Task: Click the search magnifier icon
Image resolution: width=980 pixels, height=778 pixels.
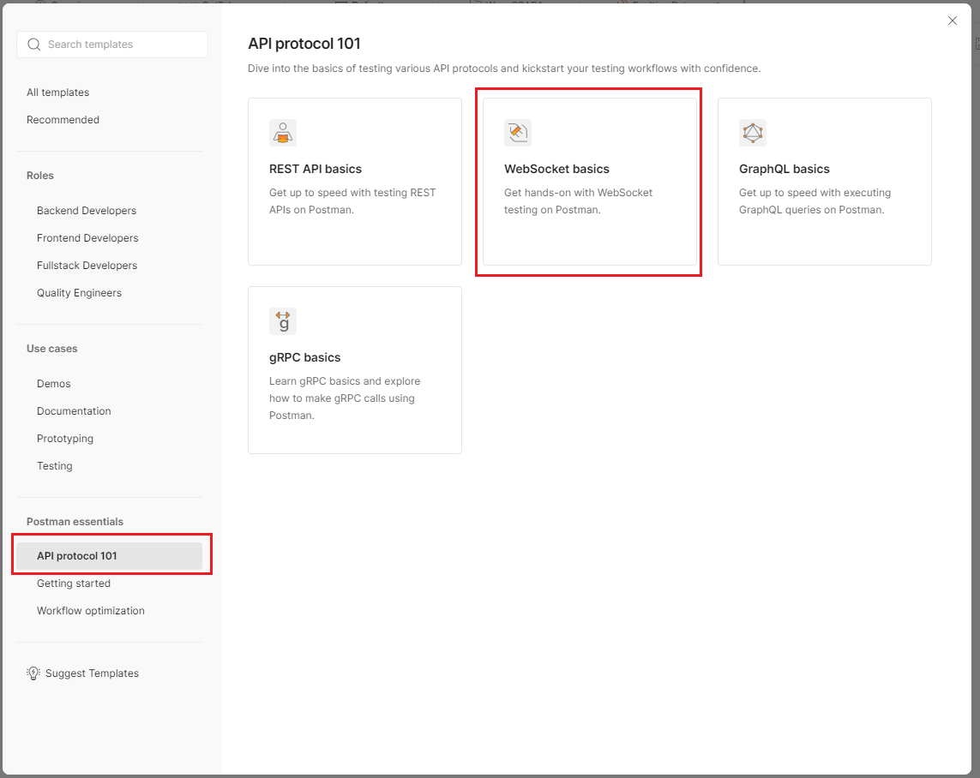Action: pos(34,45)
